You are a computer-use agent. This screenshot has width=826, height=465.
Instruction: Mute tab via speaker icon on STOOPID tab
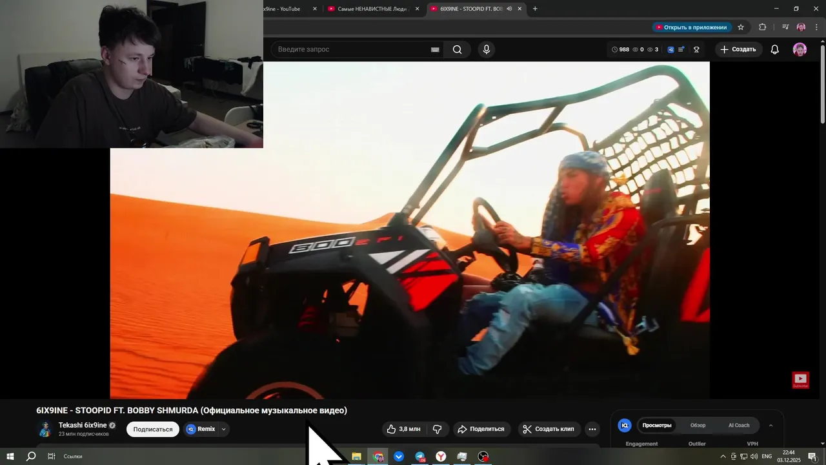pos(509,9)
